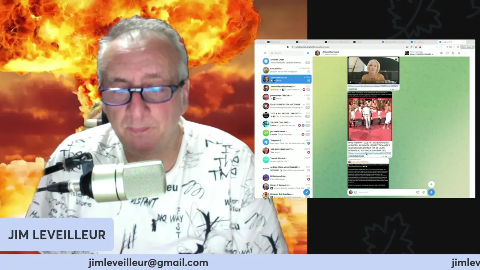
Task: Open the x.com/LoetMedias1 status link
Action: (369, 154)
